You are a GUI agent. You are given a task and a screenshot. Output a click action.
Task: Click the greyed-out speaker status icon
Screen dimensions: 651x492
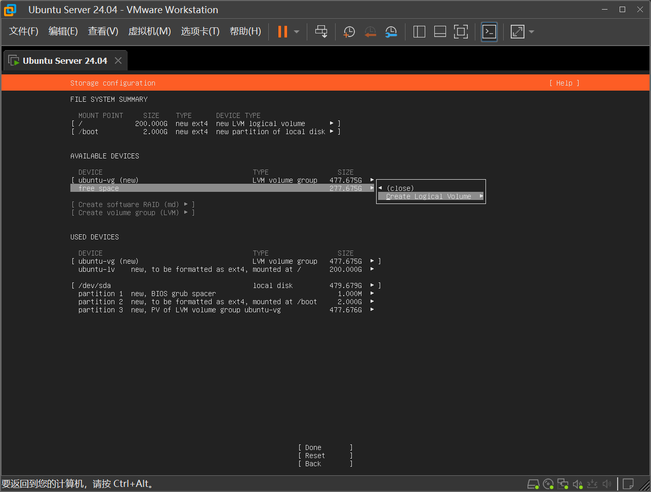pos(607,484)
